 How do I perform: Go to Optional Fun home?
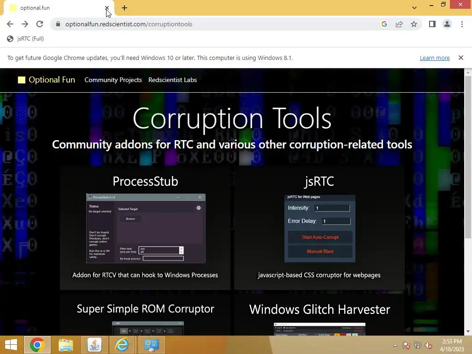52,80
